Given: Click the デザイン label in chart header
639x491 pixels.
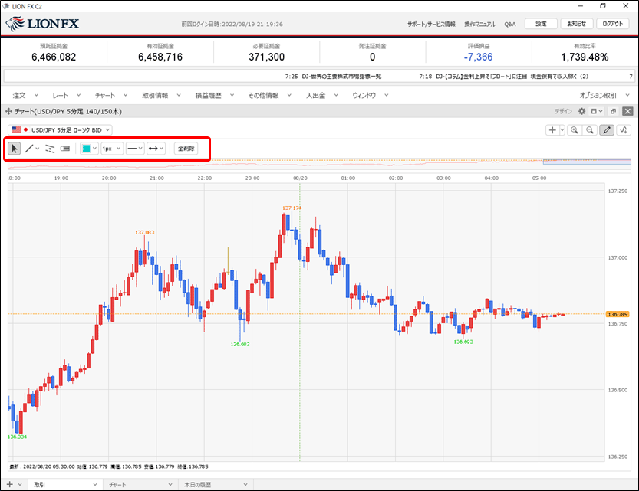Looking at the screenshot, I should tap(563, 111).
